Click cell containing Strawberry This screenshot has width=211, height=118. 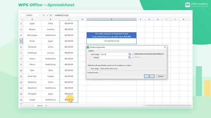[32, 88]
